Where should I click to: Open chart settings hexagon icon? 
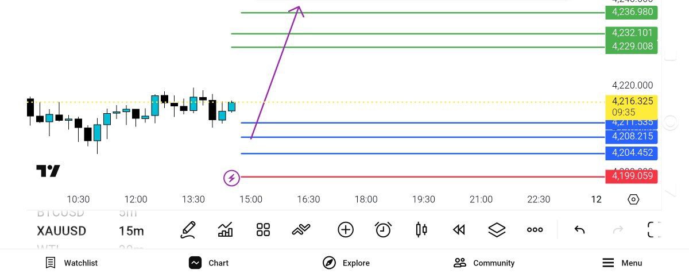[633, 199]
